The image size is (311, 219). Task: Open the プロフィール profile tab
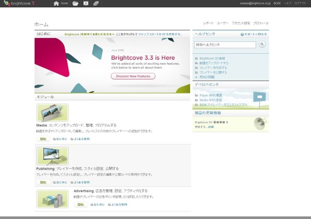[x=261, y=23]
